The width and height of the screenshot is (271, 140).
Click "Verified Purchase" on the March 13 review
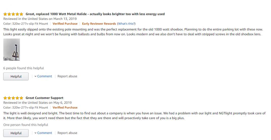[65, 24]
